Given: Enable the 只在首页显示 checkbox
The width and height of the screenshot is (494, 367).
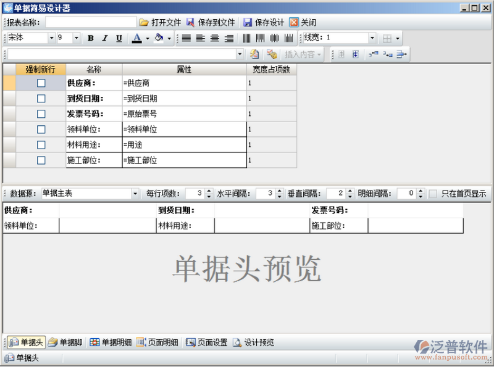Looking at the screenshot, I should 433,194.
